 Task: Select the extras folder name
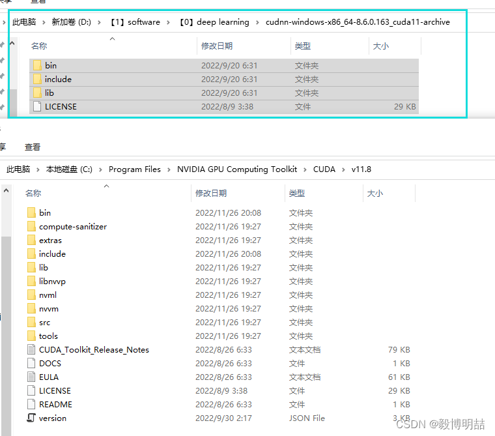tap(51, 240)
